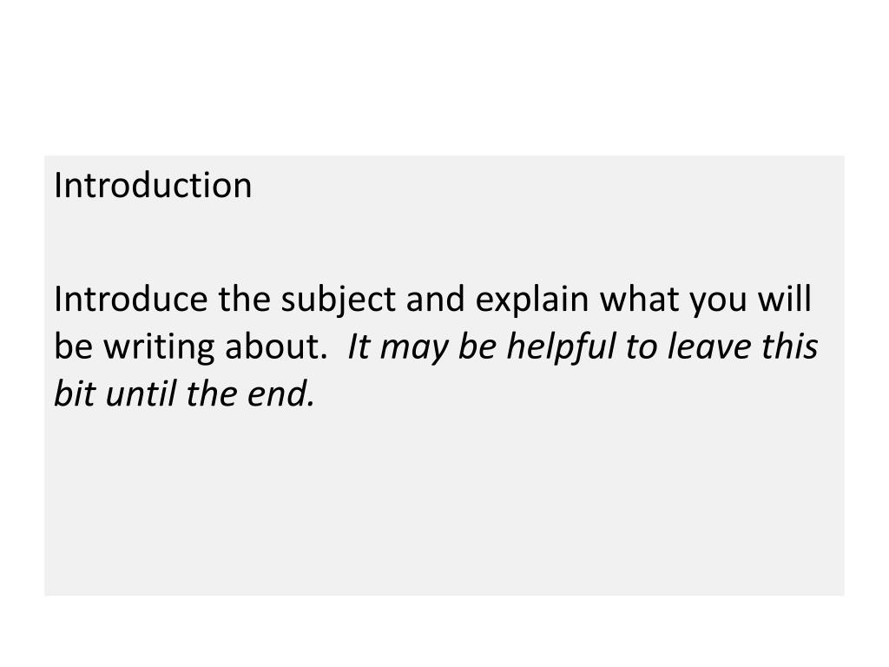
Task: Click the phrase "be writing about."
Action: click(x=191, y=348)
